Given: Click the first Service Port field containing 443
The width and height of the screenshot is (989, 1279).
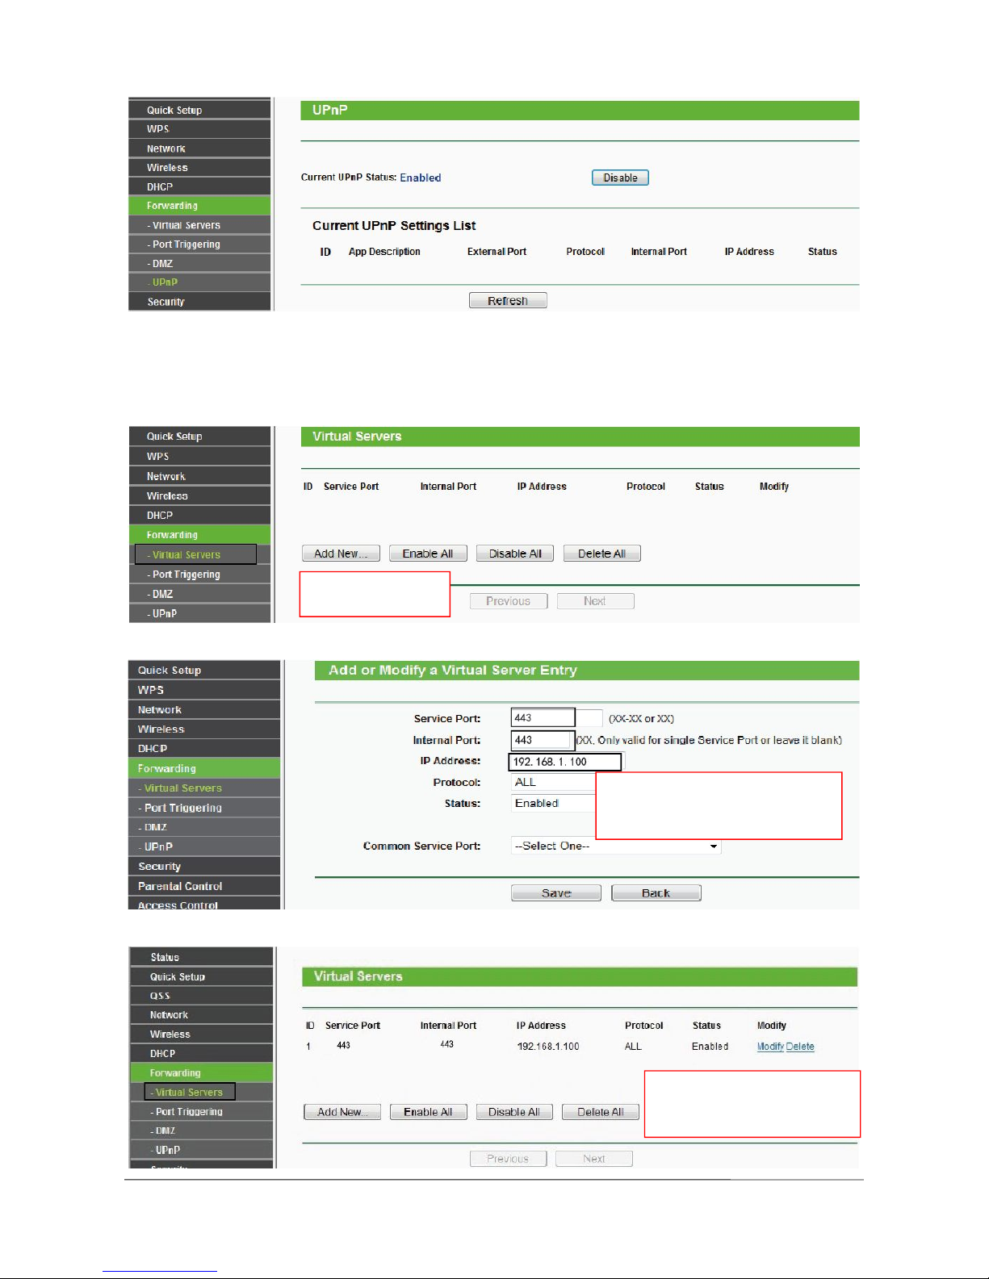Looking at the screenshot, I should coord(543,718).
